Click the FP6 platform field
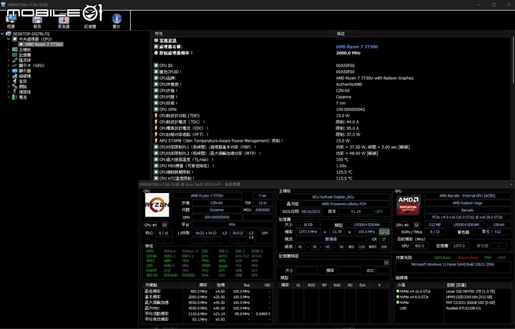The image size is (515, 329). tap(232, 225)
